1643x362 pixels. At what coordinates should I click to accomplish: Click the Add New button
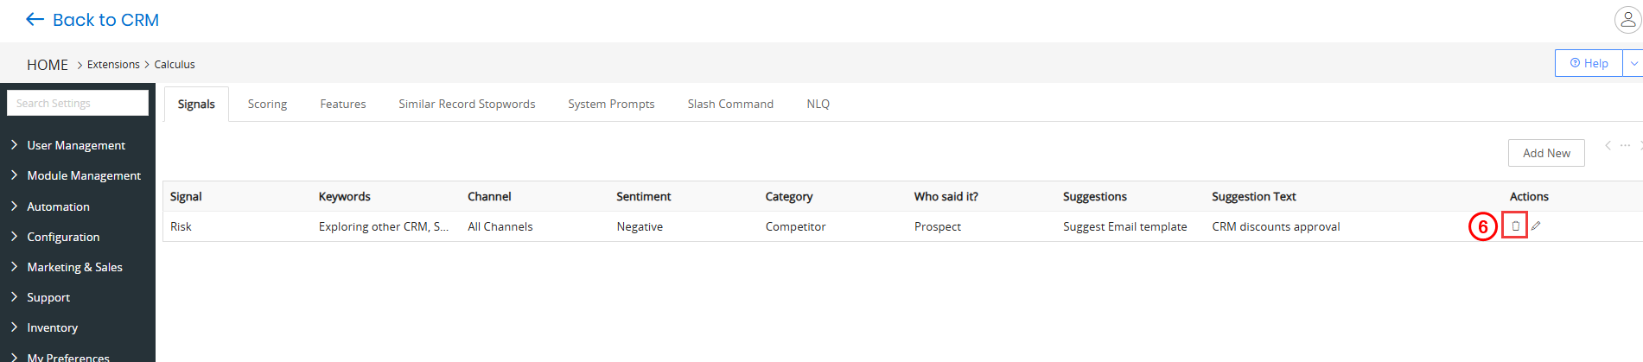coord(1546,153)
